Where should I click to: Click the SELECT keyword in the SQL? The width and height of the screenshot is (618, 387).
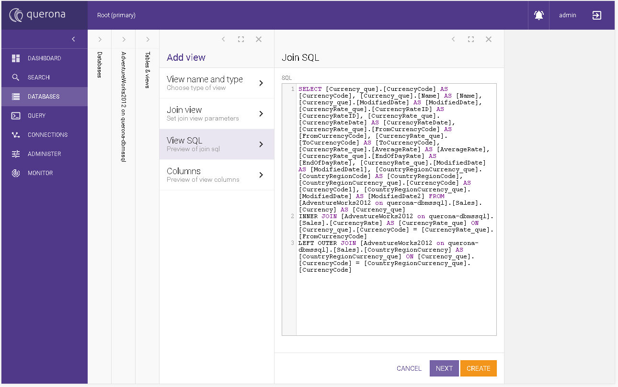click(x=310, y=89)
